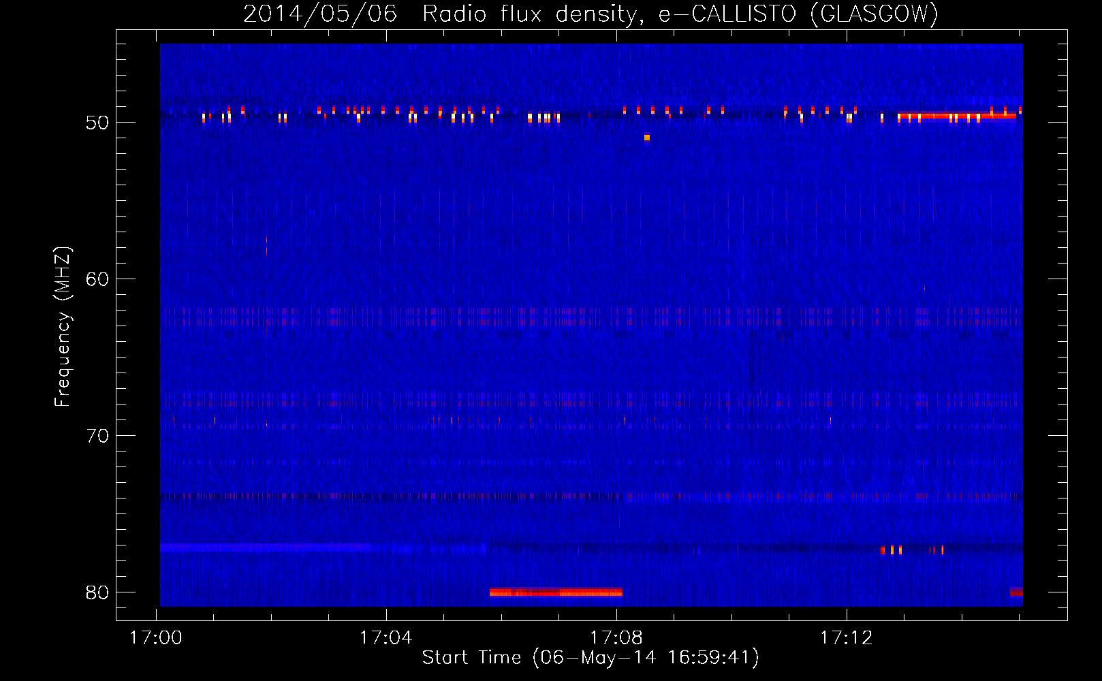The width and height of the screenshot is (1102, 681).
Task: Click the 'Start Time (06-May-14 16:59:41)' axis label
Action: click(591, 658)
